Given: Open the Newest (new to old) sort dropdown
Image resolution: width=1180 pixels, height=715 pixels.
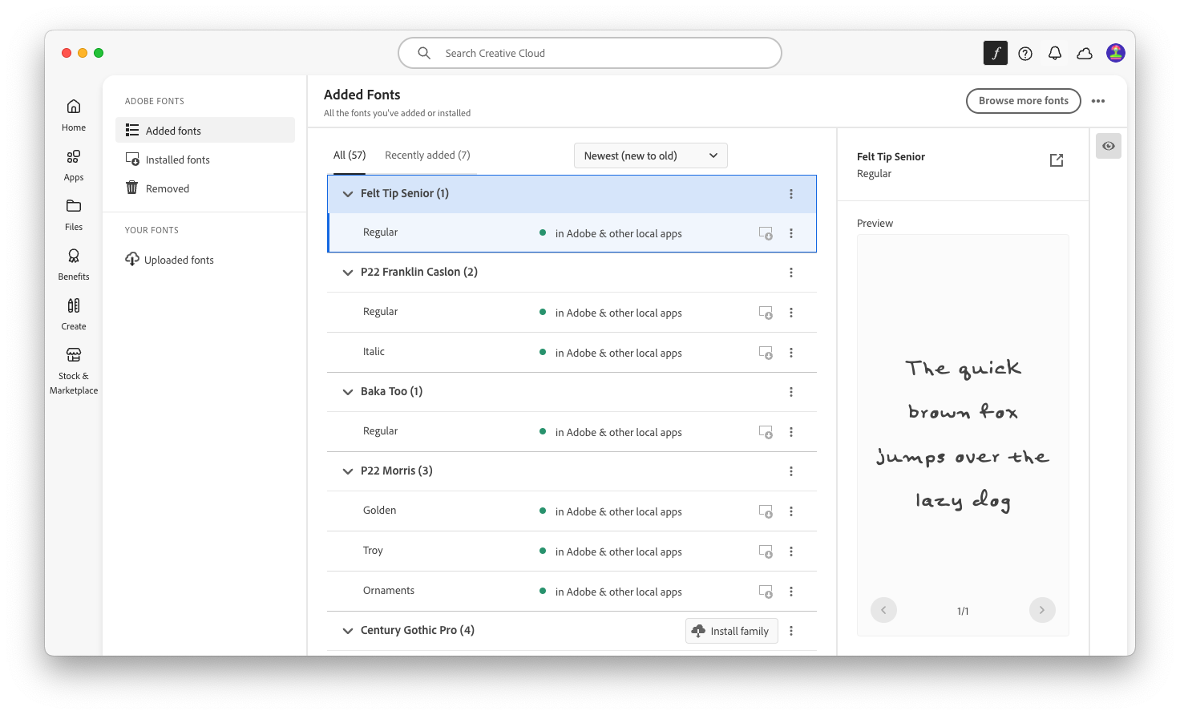Looking at the screenshot, I should [x=650, y=156].
